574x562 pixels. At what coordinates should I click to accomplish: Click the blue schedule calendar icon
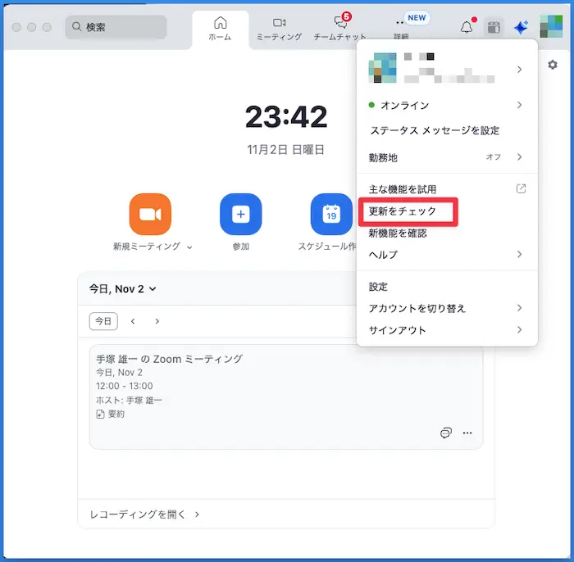[331, 214]
